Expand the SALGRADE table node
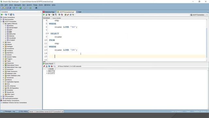 coord(6,38)
